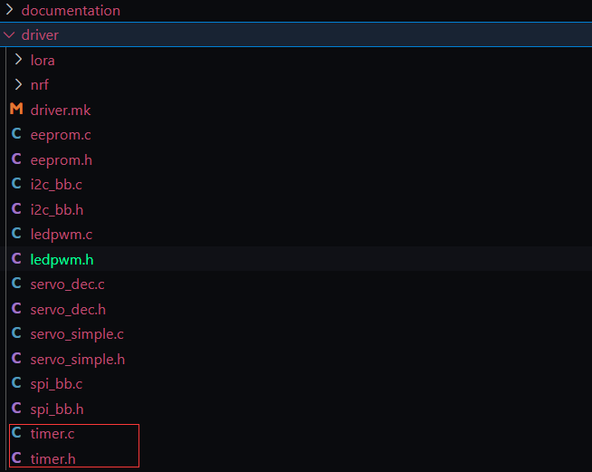Expand the nrf folder arrow
Image resolution: width=592 pixels, height=472 pixels.
(x=18, y=84)
